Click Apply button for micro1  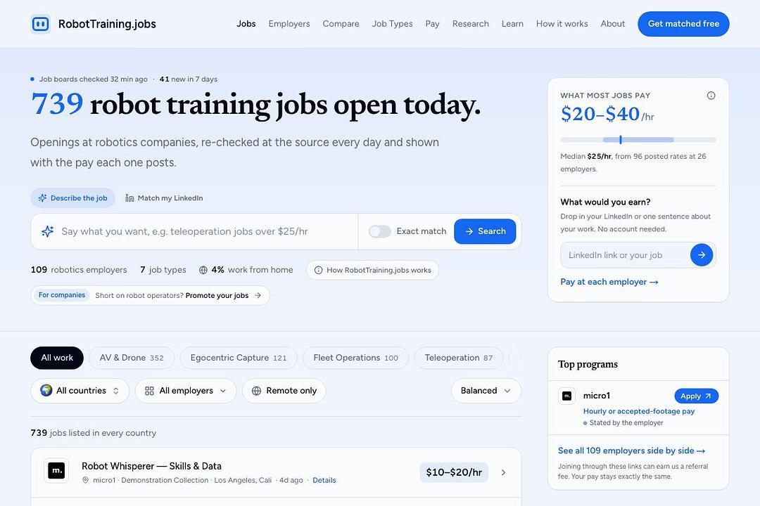[696, 396]
